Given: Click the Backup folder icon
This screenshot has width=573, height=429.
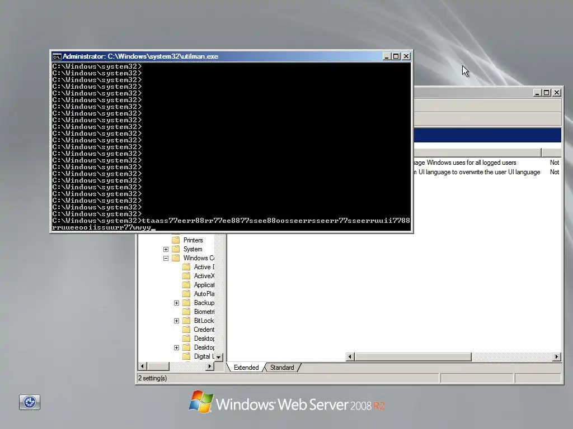Looking at the screenshot, I should pyautogui.click(x=186, y=303).
